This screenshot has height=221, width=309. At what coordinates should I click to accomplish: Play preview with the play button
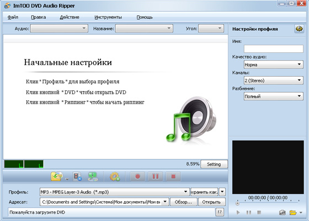(x=238, y=213)
